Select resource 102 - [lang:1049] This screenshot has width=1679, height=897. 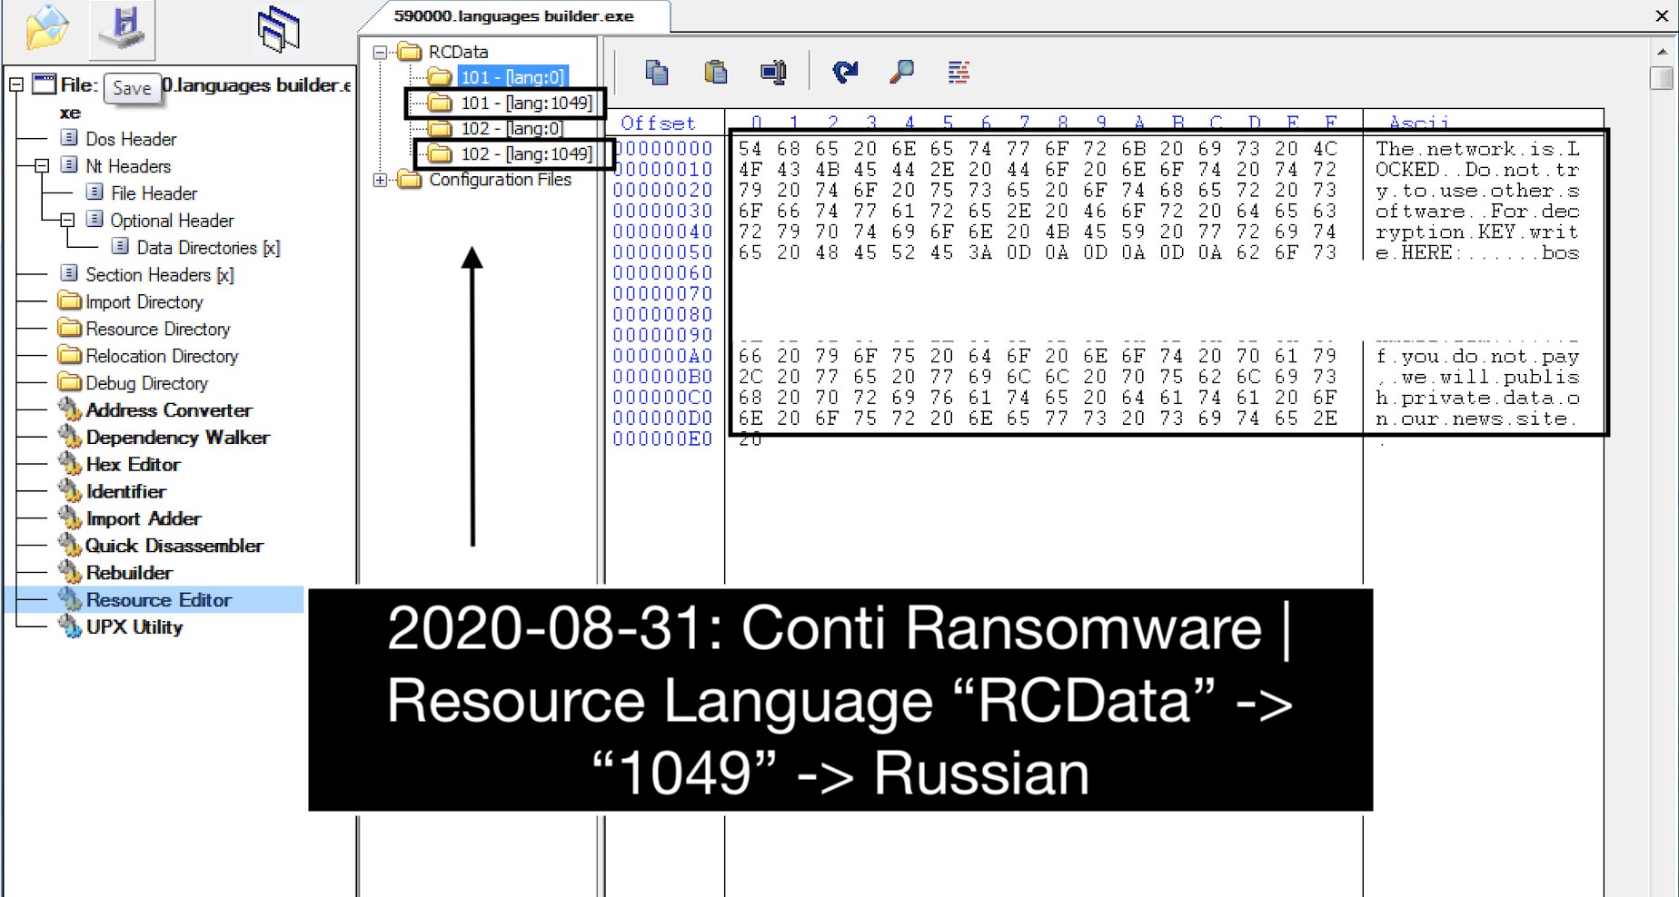point(526,154)
